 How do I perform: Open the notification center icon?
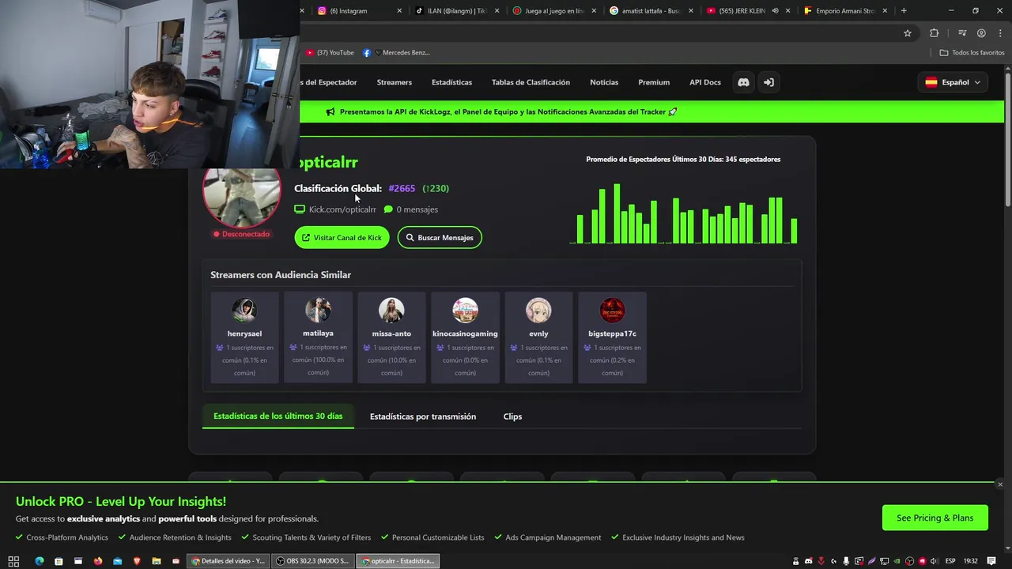click(991, 561)
